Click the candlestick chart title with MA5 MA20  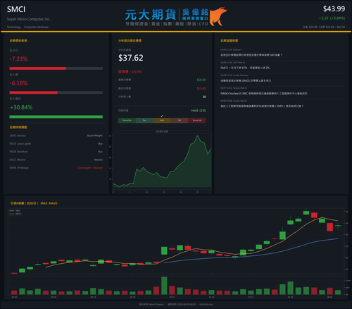34,203
